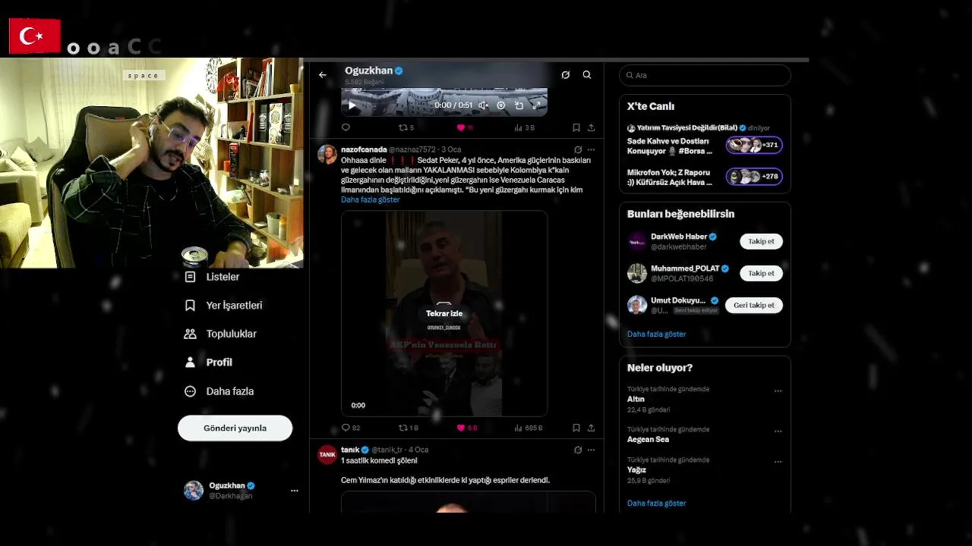This screenshot has width=972, height=546.
Task: Open account menu dots beside @Darkhagan
Action: [294, 491]
